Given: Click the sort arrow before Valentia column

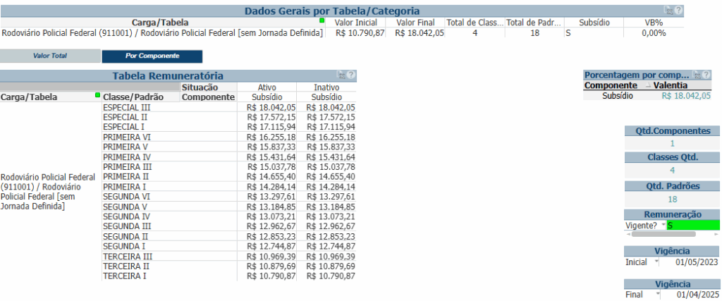Looking at the screenshot, I should [x=649, y=85].
